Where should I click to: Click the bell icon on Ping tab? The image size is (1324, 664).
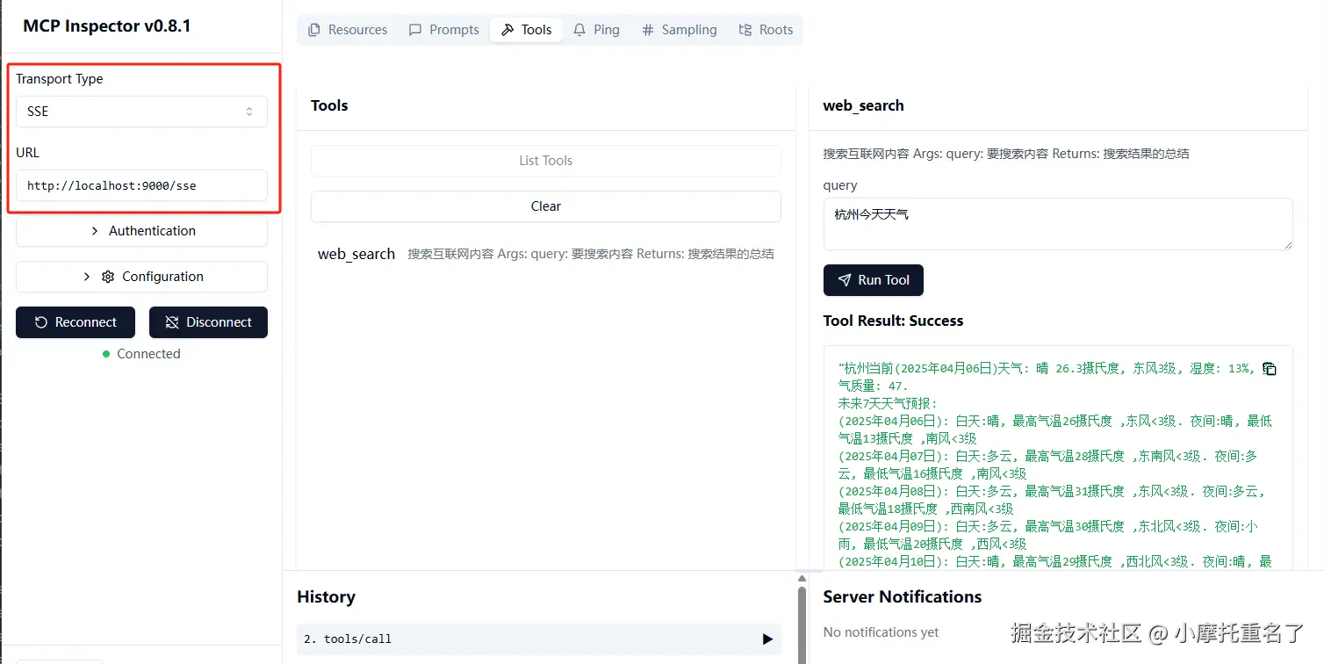[x=579, y=30]
